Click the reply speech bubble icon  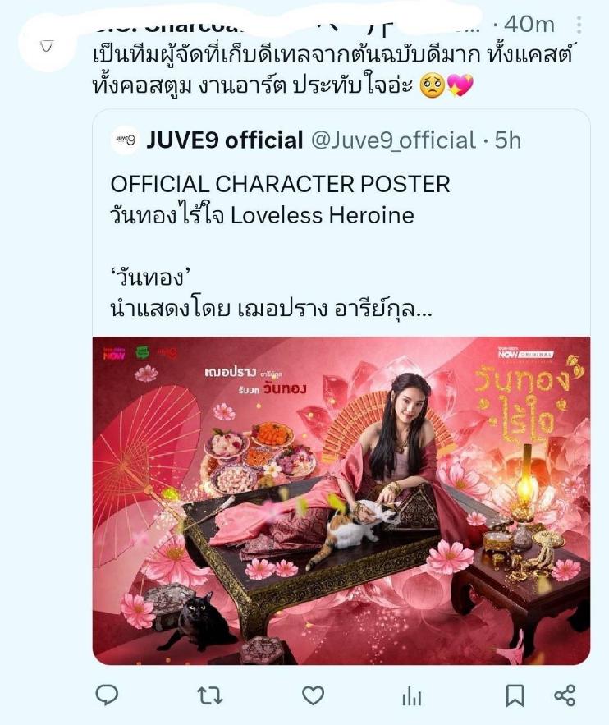(x=107, y=695)
